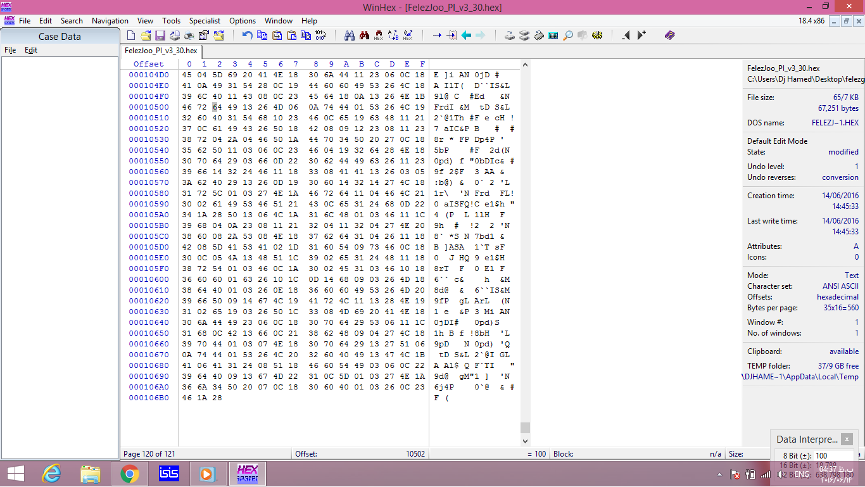The image size is (865, 487).
Task: Open Case Data Edit menu
Action: (x=31, y=50)
